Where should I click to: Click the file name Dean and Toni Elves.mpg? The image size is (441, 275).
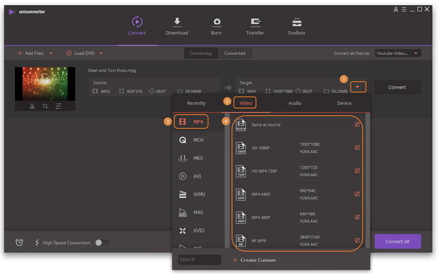(112, 70)
